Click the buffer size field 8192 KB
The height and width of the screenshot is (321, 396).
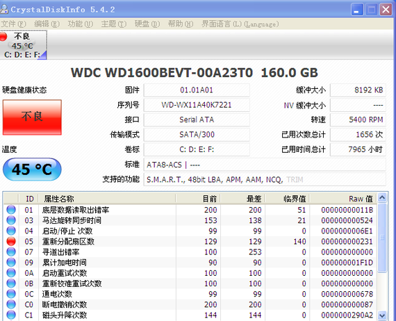pos(358,90)
